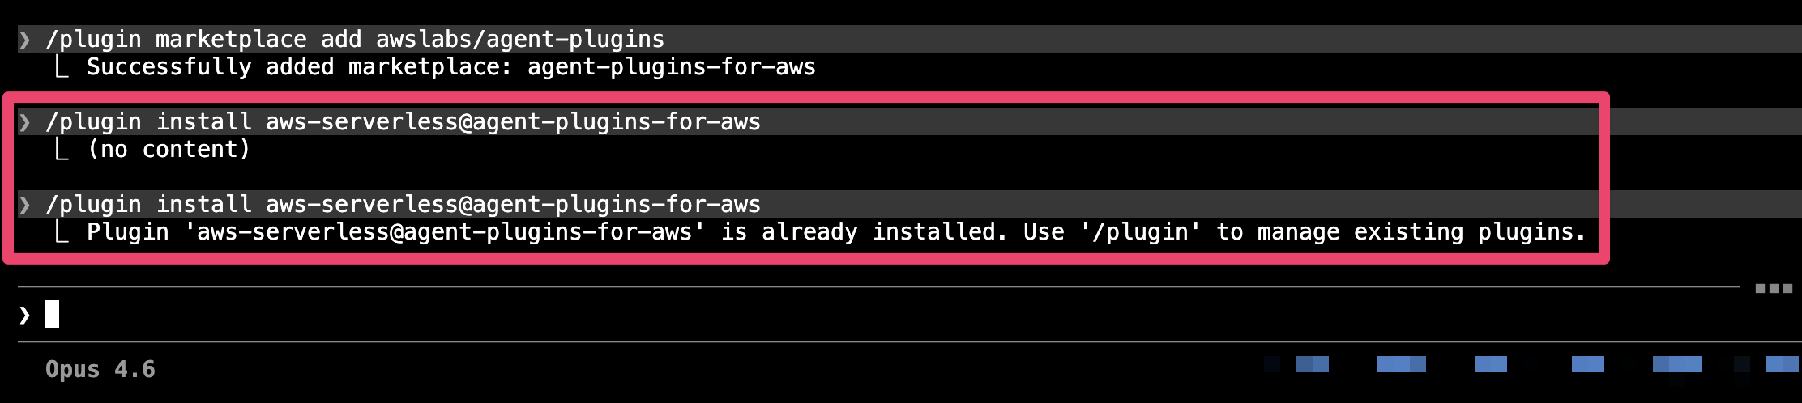Click the three-dot indicator above the input
Image resolution: width=1802 pixels, height=403 pixels.
tap(1773, 288)
